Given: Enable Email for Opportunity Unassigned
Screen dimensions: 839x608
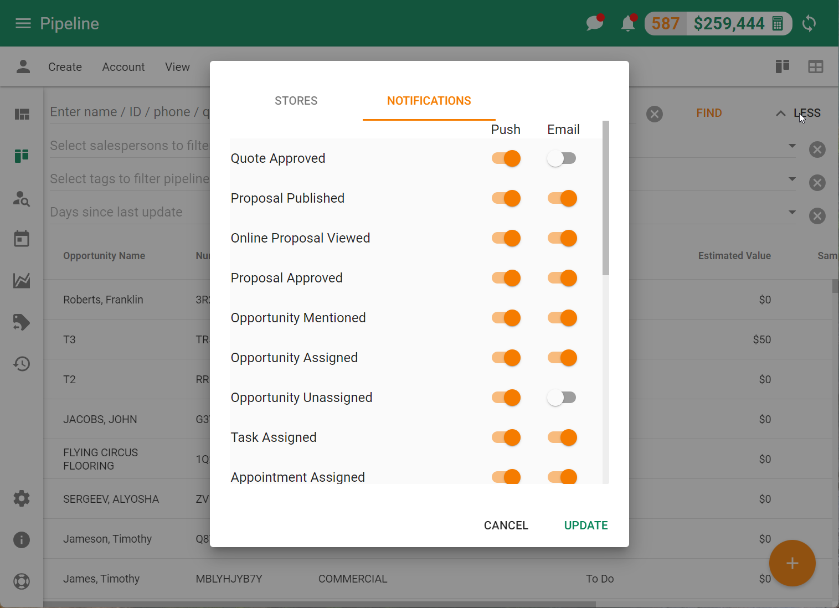Looking at the screenshot, I should pyautogui.click(x=562, y=398).
